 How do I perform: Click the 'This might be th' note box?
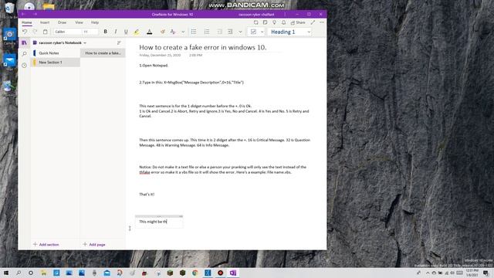[159, 222]
